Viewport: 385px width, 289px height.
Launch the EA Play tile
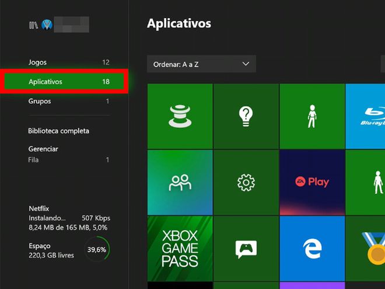(312, 182)
